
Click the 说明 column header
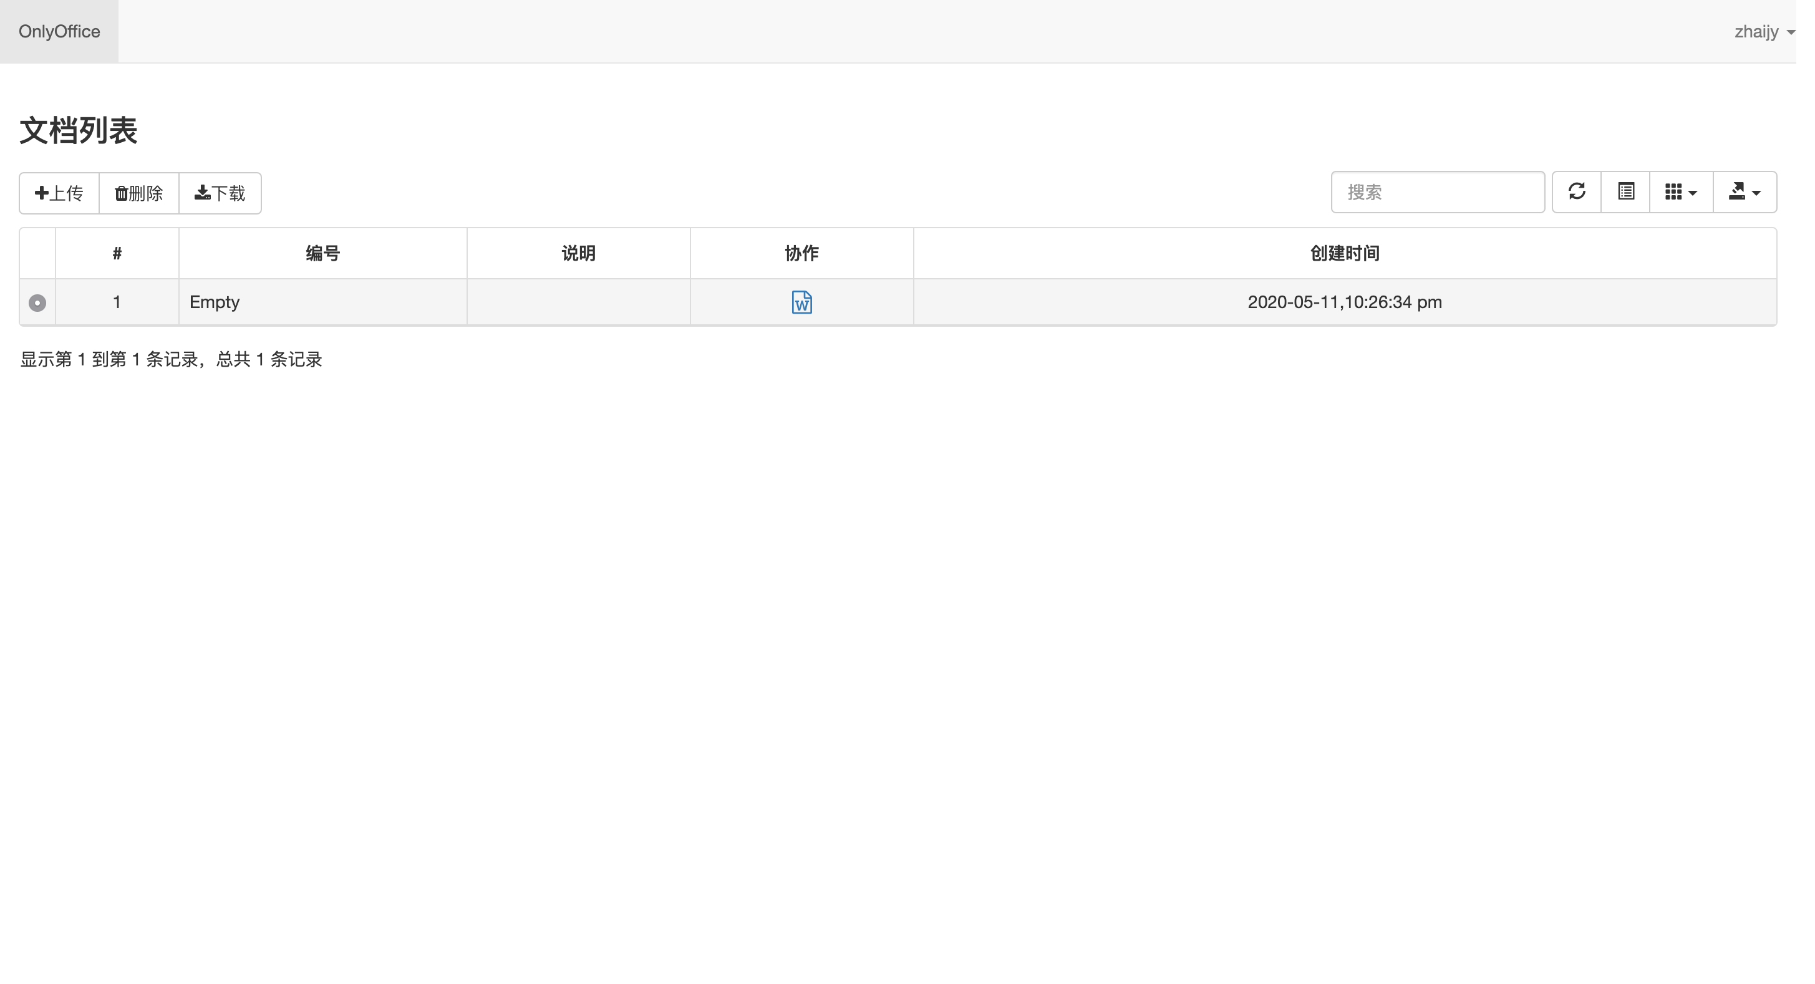pos(578,252)
